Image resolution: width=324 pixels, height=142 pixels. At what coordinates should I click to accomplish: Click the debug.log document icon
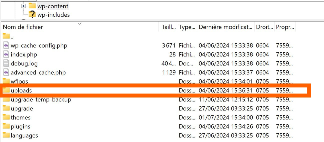point(6,63)
